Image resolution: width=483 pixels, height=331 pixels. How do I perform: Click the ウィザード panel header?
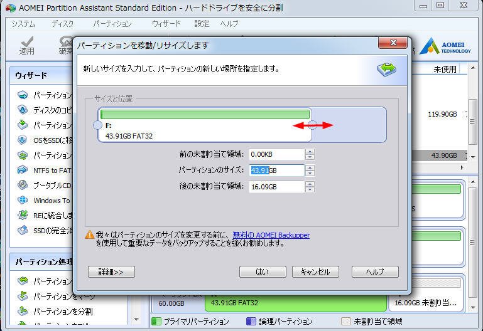point(41,75)
